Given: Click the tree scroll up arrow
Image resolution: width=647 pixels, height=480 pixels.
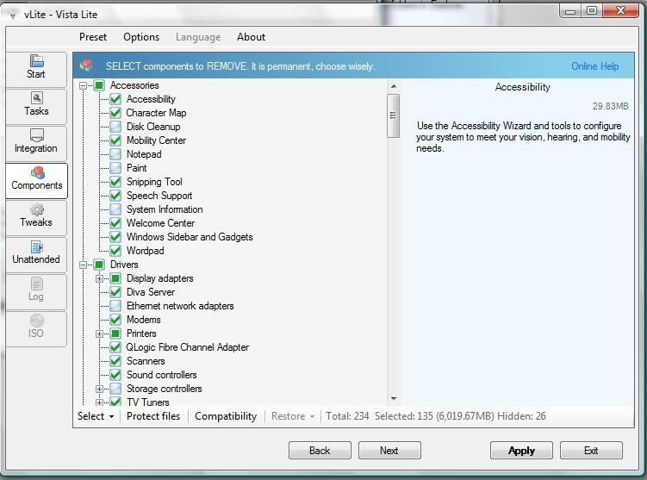Looking at the screenshot, I should (394, 86).
